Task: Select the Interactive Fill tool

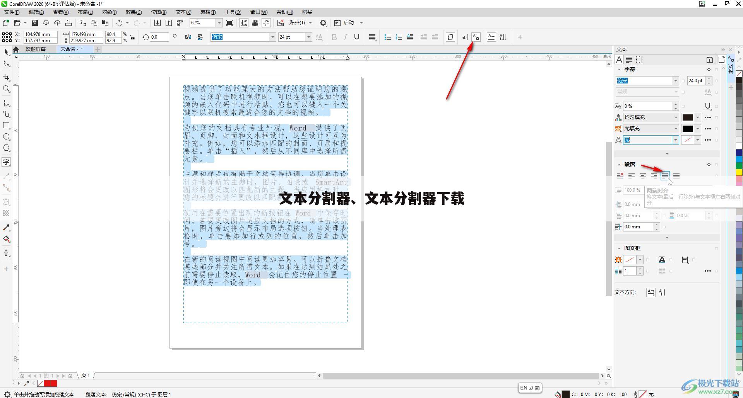Action: (6, 239)
